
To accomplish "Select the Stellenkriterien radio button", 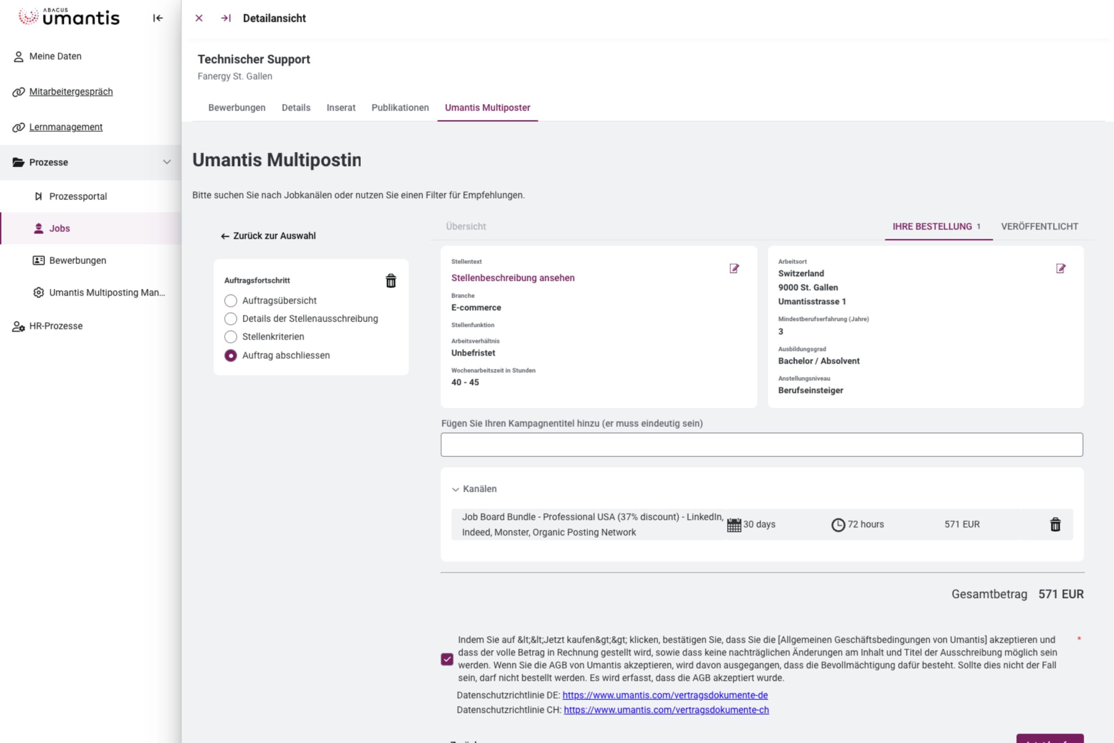I will click(x=231, y=337).
